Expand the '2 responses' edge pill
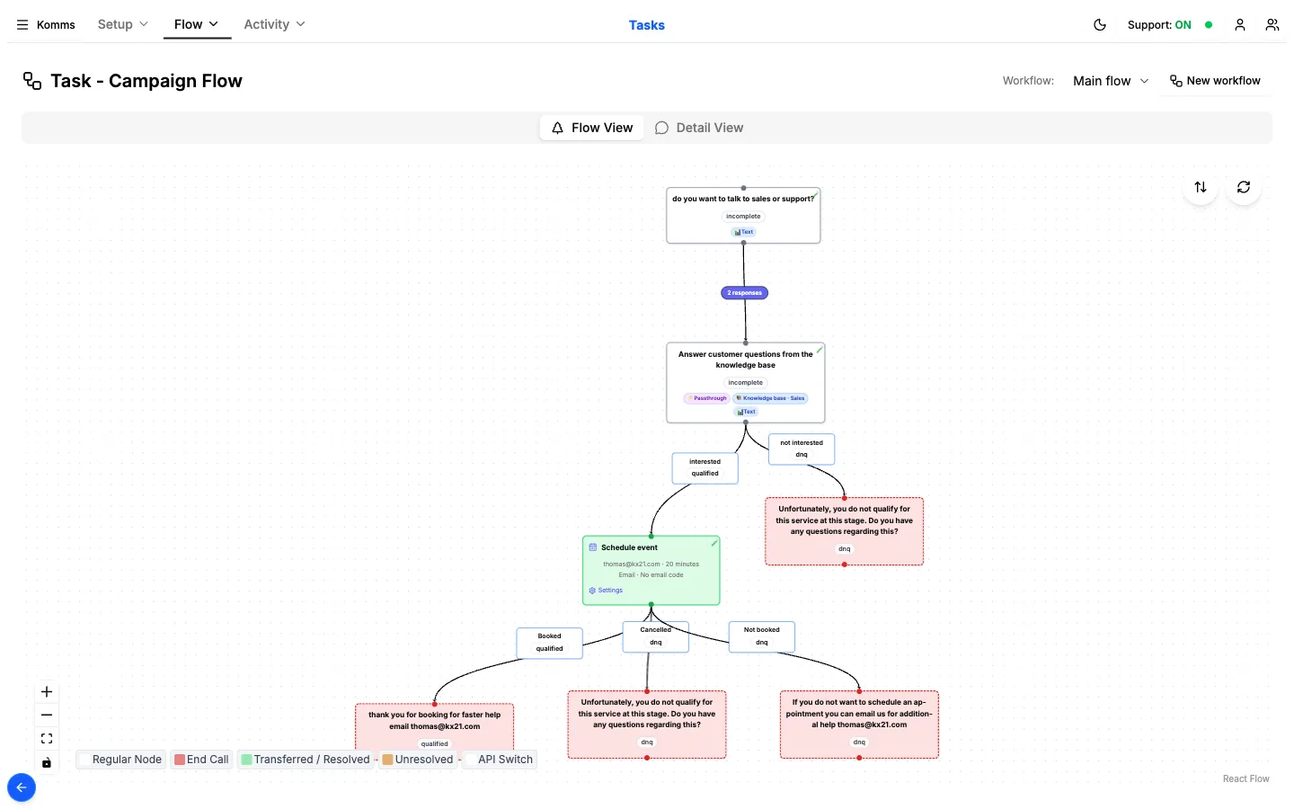 (x=745, y=293)
